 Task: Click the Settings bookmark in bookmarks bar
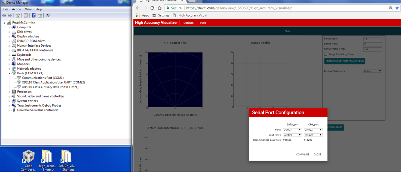[161, 15]
